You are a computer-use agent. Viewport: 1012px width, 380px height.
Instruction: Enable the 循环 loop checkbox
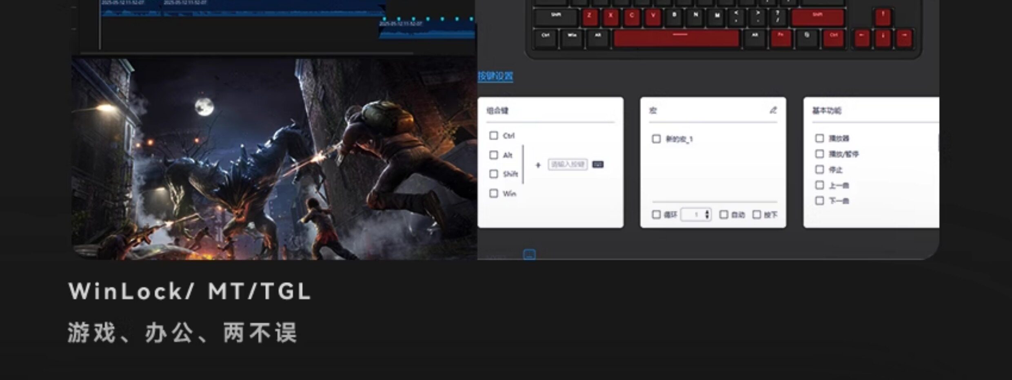(656, 214)
